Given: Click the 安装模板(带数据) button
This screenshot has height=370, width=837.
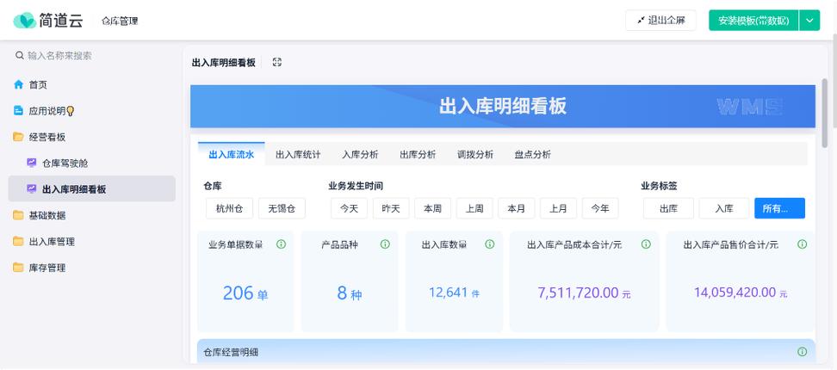Looking at the screenshot, I should (753, 21).
